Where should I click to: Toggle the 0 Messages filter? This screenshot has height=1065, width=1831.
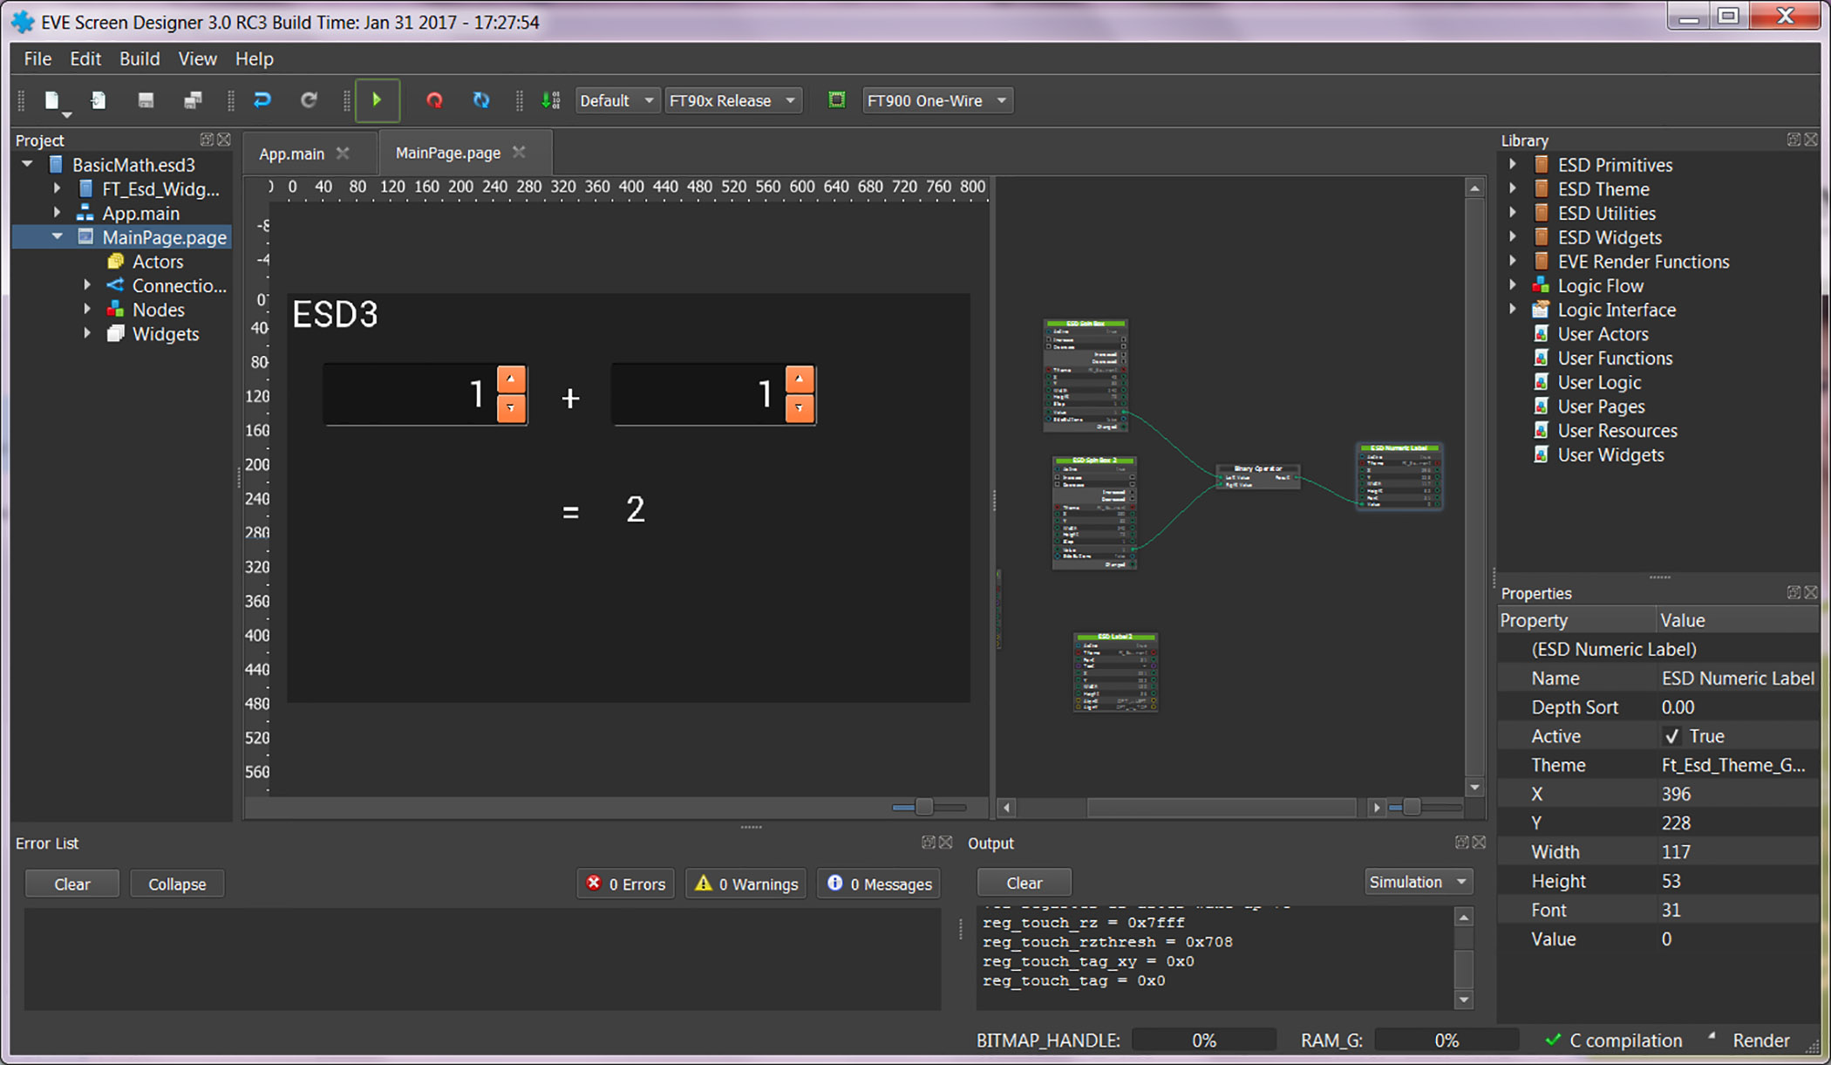[x=879, y=884]
